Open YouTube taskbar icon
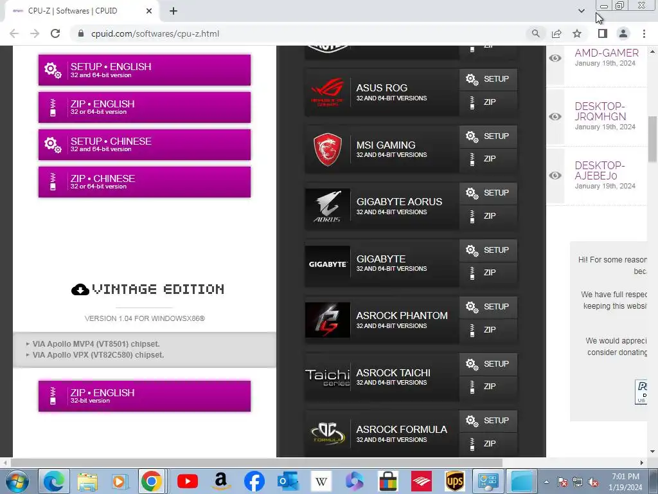The width and height of the screenshot is (658, 494). click(188, 481)
